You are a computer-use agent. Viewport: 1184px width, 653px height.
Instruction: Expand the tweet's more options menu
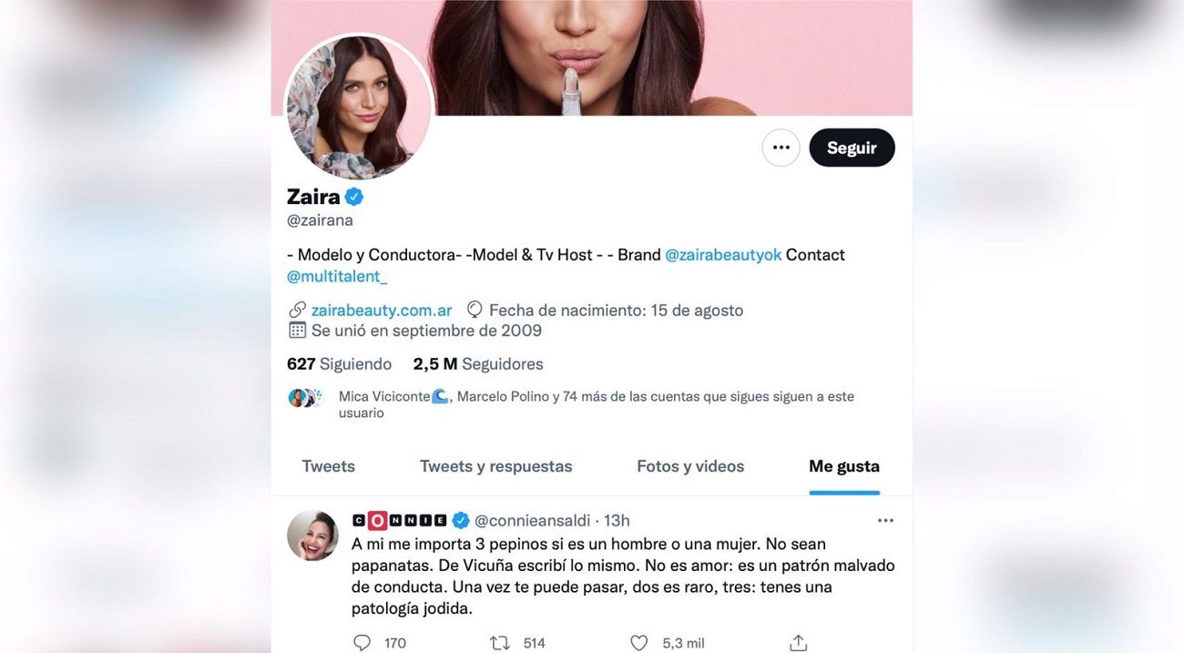coord(885,520)
